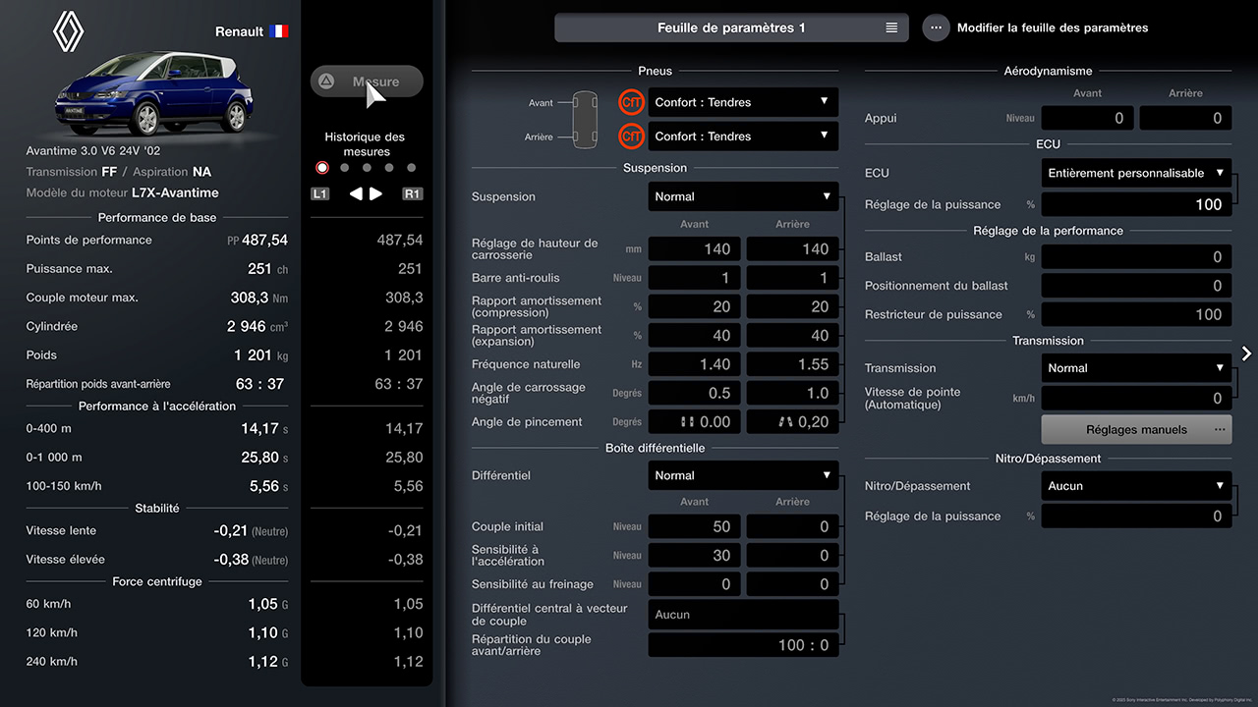Go to next page with right chevron

click(1246, 353)
